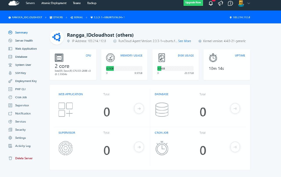
Task: Click the red Delete Server link
Action: [x=24, y=158]
